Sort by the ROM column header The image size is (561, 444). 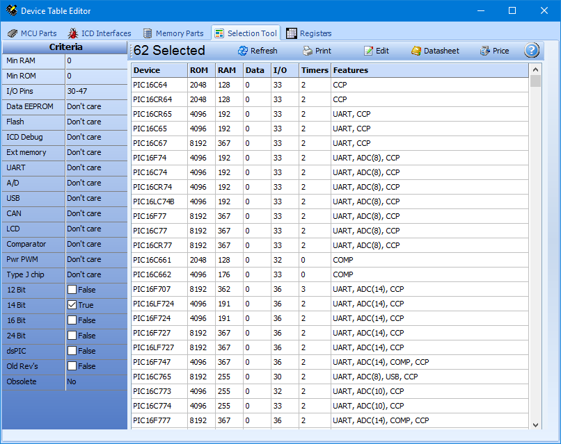click(x=201, y=70)
